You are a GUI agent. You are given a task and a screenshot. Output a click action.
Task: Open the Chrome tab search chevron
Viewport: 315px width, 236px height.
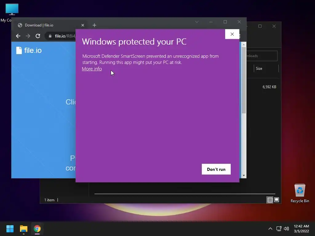point(197,22)
